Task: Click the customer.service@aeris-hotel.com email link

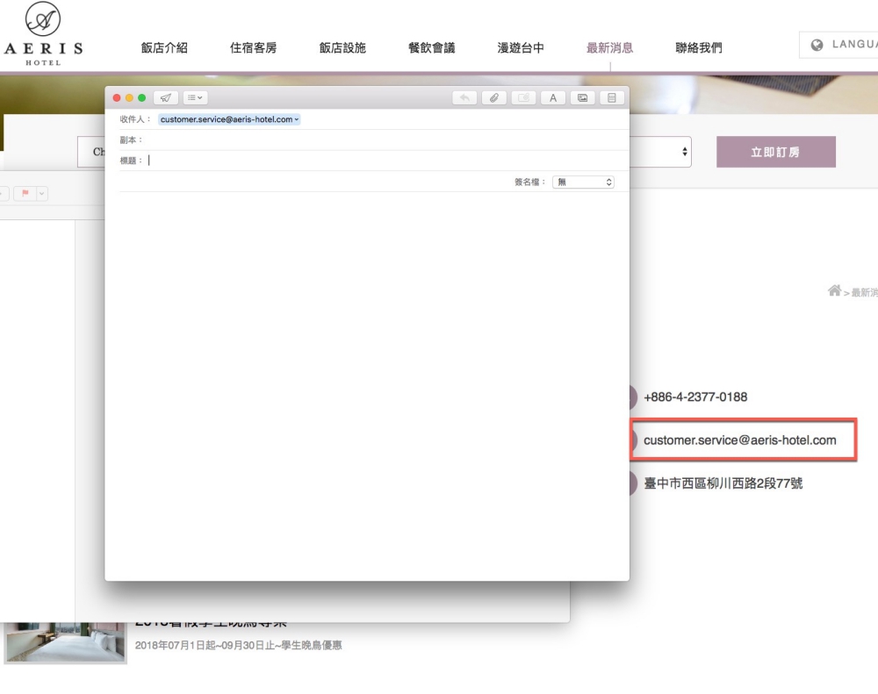Action: (739, 440)
